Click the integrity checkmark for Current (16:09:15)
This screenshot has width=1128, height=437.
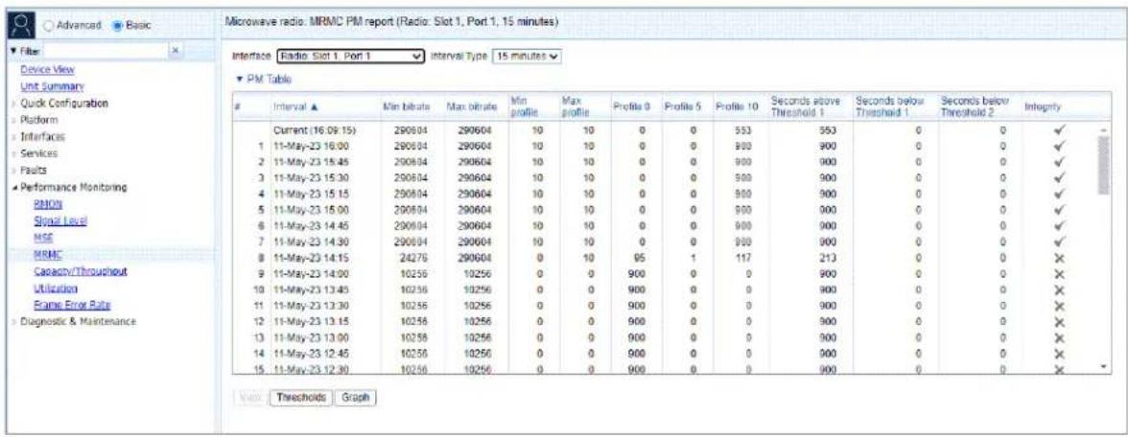click(x=1058, y=130)
